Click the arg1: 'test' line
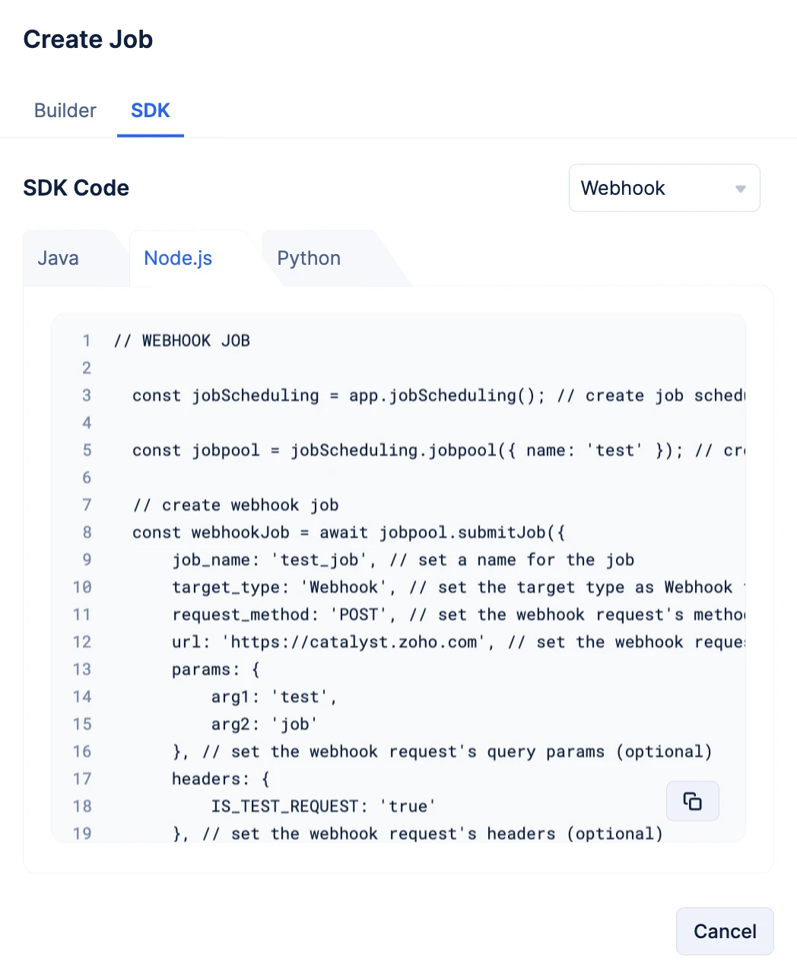 (274, 697)
